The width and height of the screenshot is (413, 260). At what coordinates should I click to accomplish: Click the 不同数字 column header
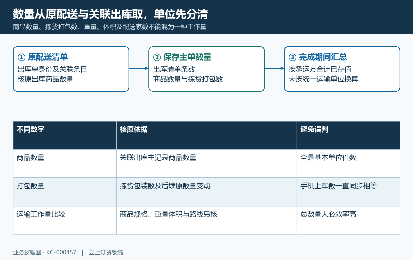click(x=65, y=135)
